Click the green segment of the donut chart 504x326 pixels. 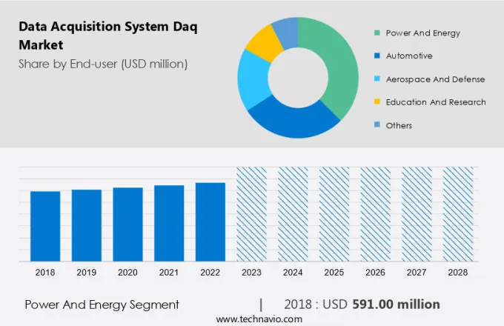point(331,67)
